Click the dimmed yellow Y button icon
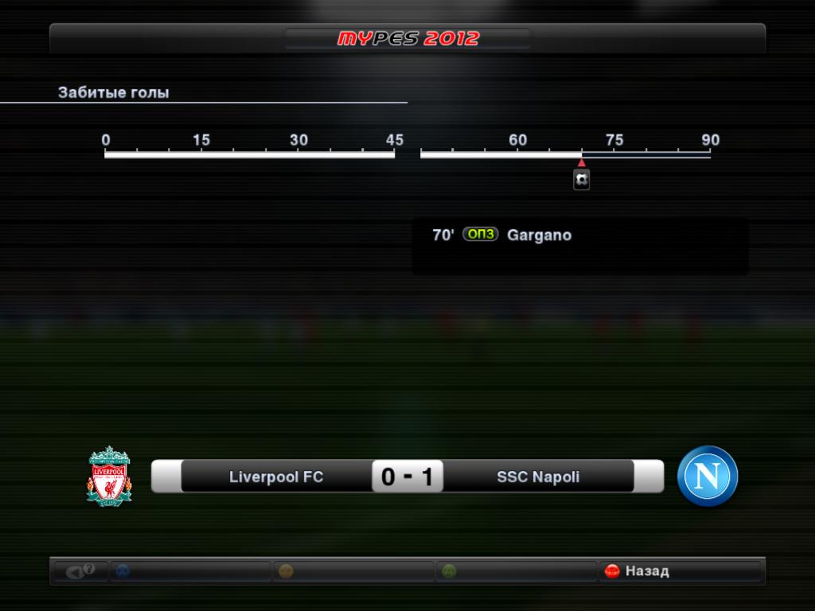 [x=286, y=571]
